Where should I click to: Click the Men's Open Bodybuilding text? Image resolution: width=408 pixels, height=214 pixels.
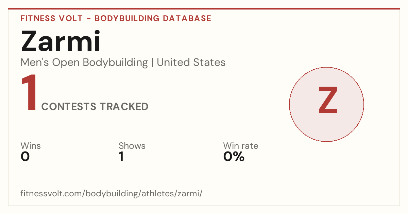click(84, 63)
